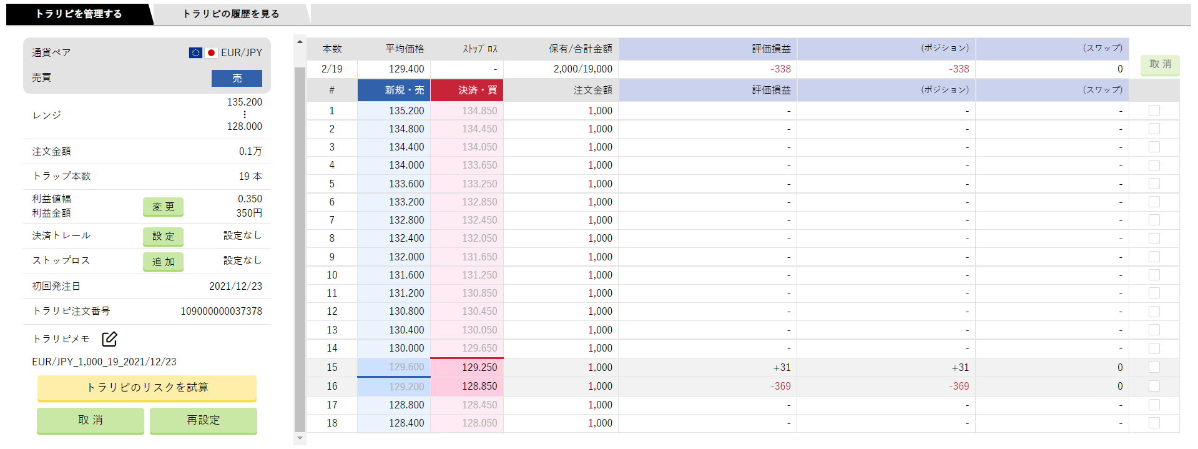Click the 新規・売 column header
This screenshot has width=1198, height=449.
click(x=394, y=91)
